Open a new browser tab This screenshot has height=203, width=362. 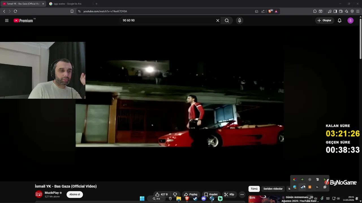(x=96, y=4)
